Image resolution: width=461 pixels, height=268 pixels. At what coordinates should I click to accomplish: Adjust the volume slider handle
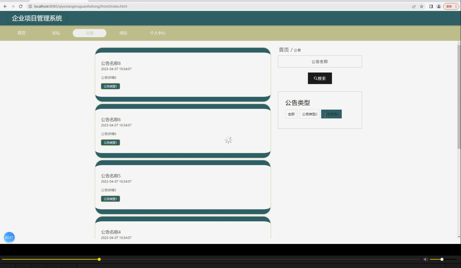442,259
